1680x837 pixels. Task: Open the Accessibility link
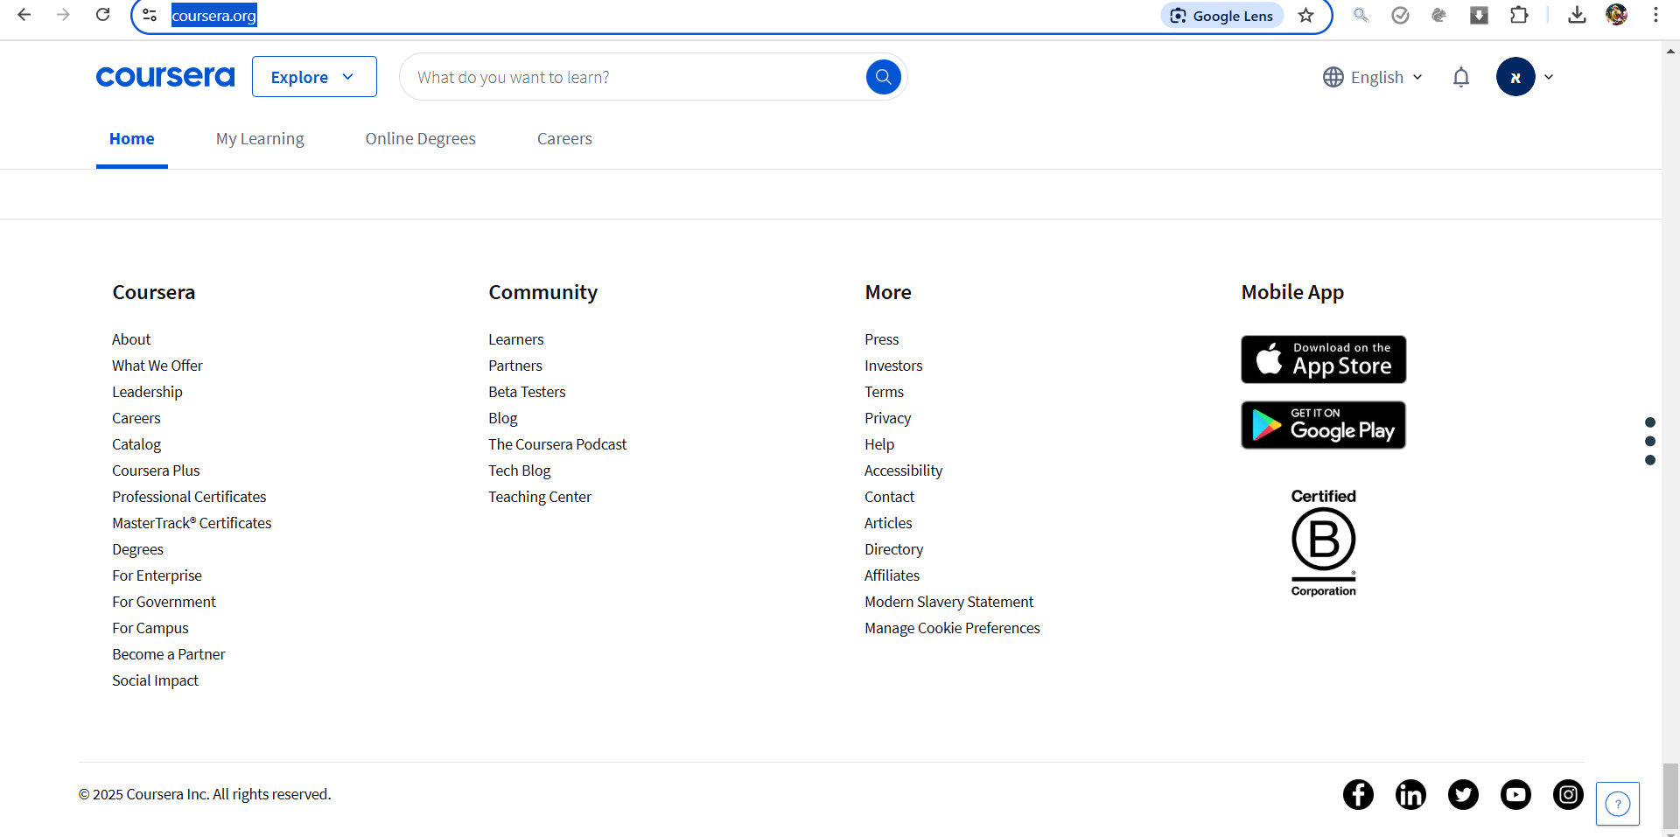[x=904, y=471]
